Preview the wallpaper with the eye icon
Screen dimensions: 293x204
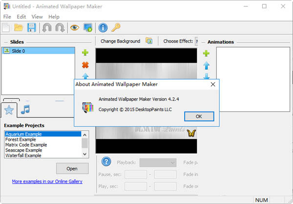coord(75,28)
